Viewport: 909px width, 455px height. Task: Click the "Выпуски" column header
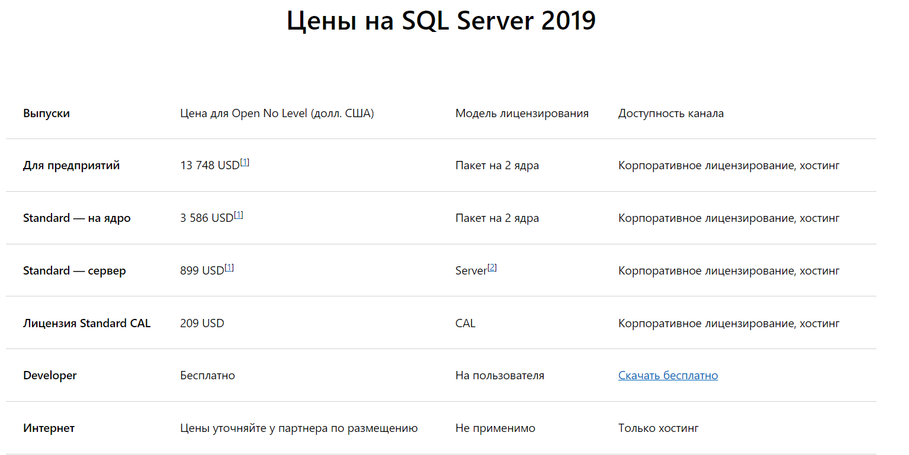(x=46, y=113)
